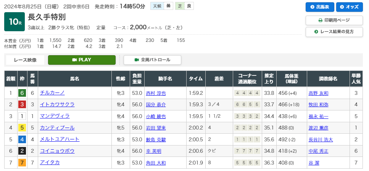
Task: Click the green PLAY video button
Action: point(82,60)
